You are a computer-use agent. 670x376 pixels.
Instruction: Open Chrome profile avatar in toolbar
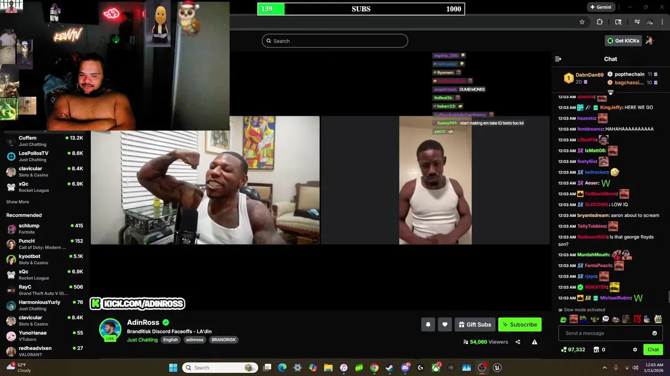tap(650, 22)
